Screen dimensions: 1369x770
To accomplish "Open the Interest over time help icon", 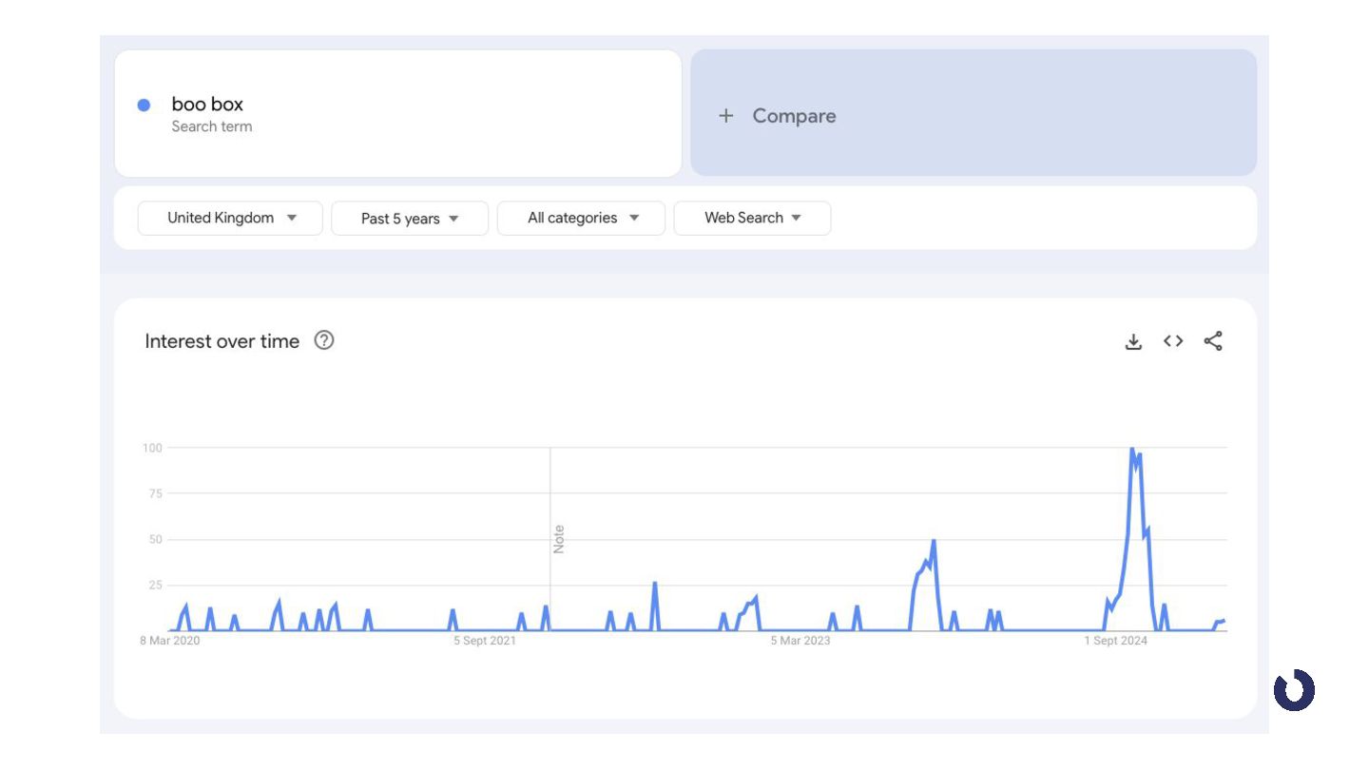I will click(x=324, y=340).
